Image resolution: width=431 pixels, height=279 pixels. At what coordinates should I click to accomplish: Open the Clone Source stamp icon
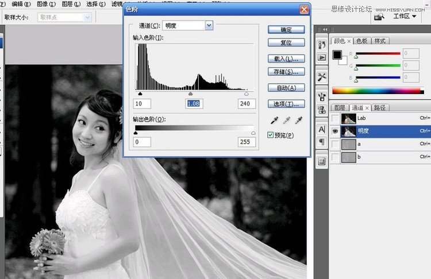coord(322,109)
